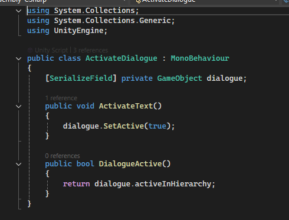This screenshot has height=220, width=289.
Task: Click the DialogueActive method name
Action: 130,164
